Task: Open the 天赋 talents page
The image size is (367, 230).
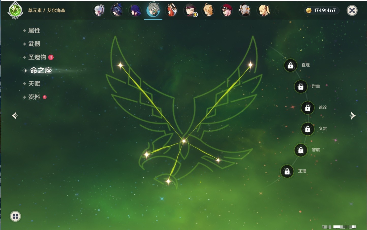Action: tap(34, 84)
